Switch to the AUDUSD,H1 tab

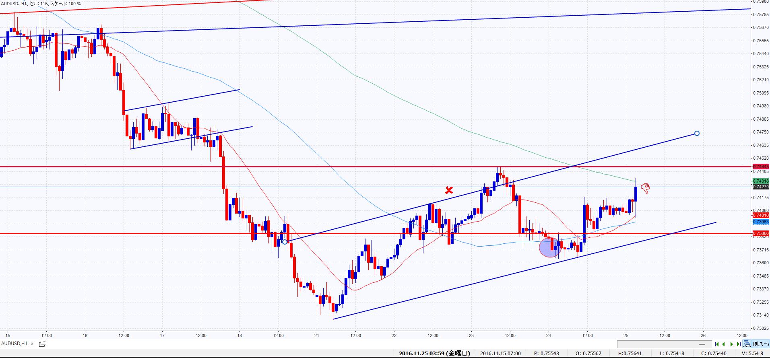14,344
